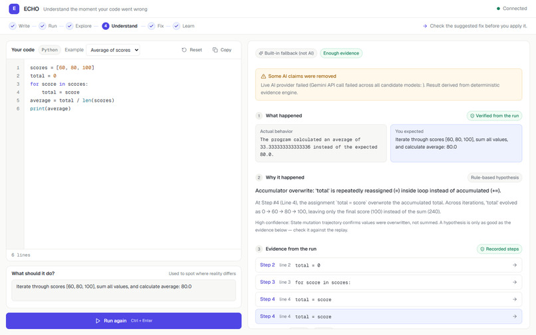Click the Reset circular arrow icon
This screenshot has width=536, height=335.
tap(184, 50)
